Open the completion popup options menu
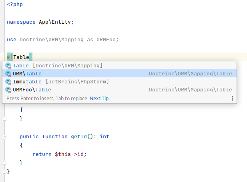The image size is (247, 182). coord(233,98)
